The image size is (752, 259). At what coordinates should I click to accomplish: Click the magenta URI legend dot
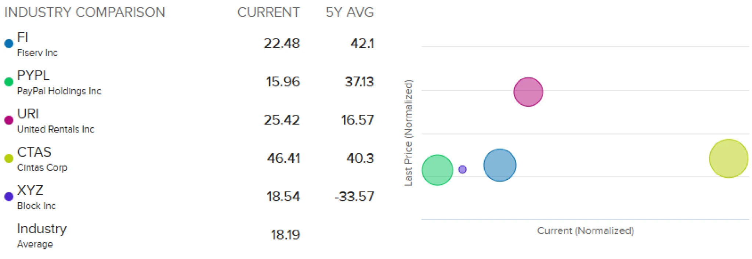[9, 120]
